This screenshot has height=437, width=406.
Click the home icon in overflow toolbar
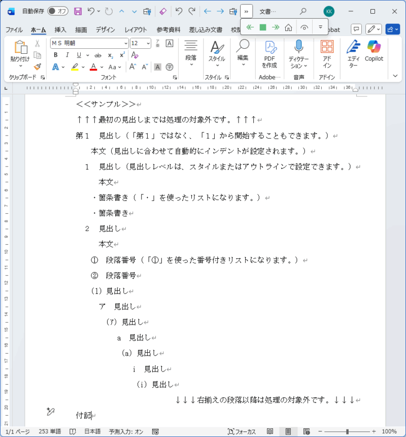tap(288, 27)
